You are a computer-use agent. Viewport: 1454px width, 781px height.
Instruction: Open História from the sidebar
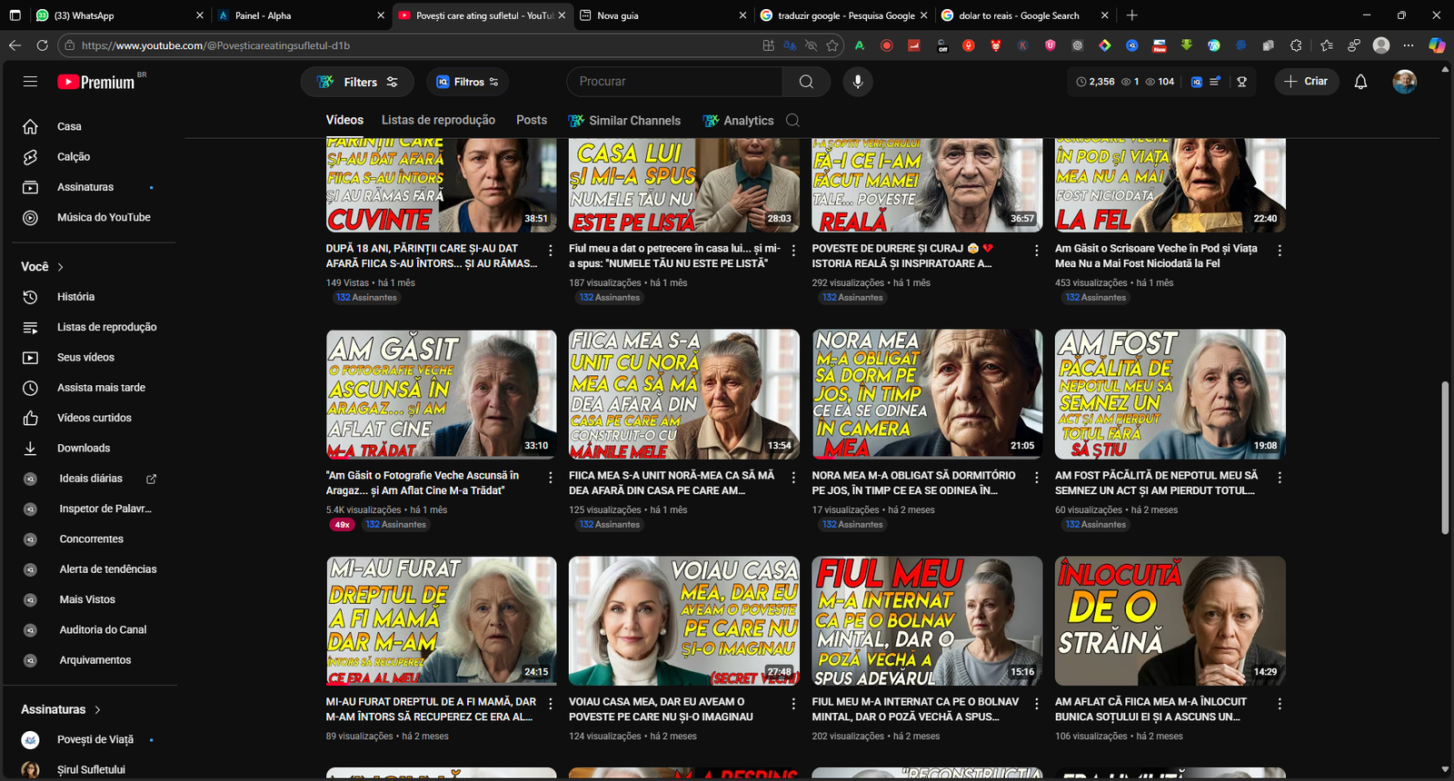coord(75,297)
